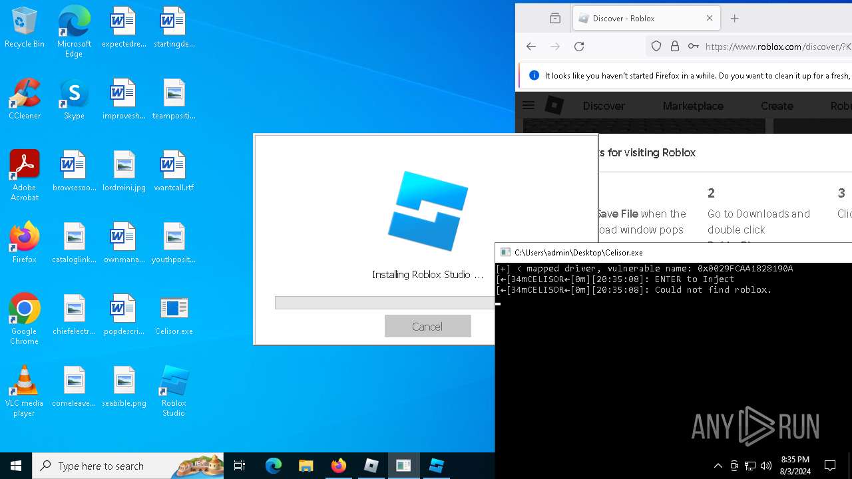Launch Microsoft Edge from the desktop

(x=74, y=32)
